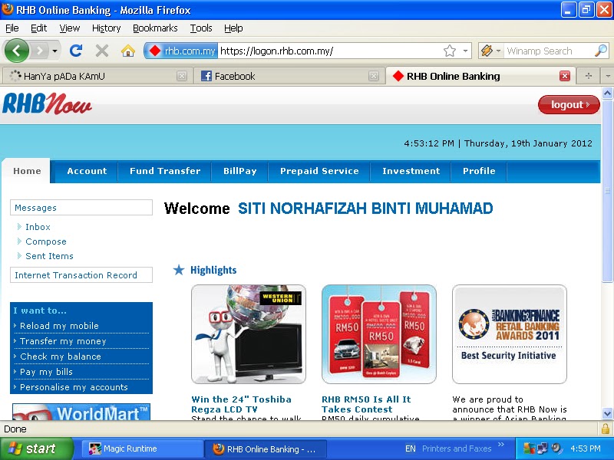Click the page scrollbar down arrow
This screenshot has height=460, width=614.
(607, 413)
